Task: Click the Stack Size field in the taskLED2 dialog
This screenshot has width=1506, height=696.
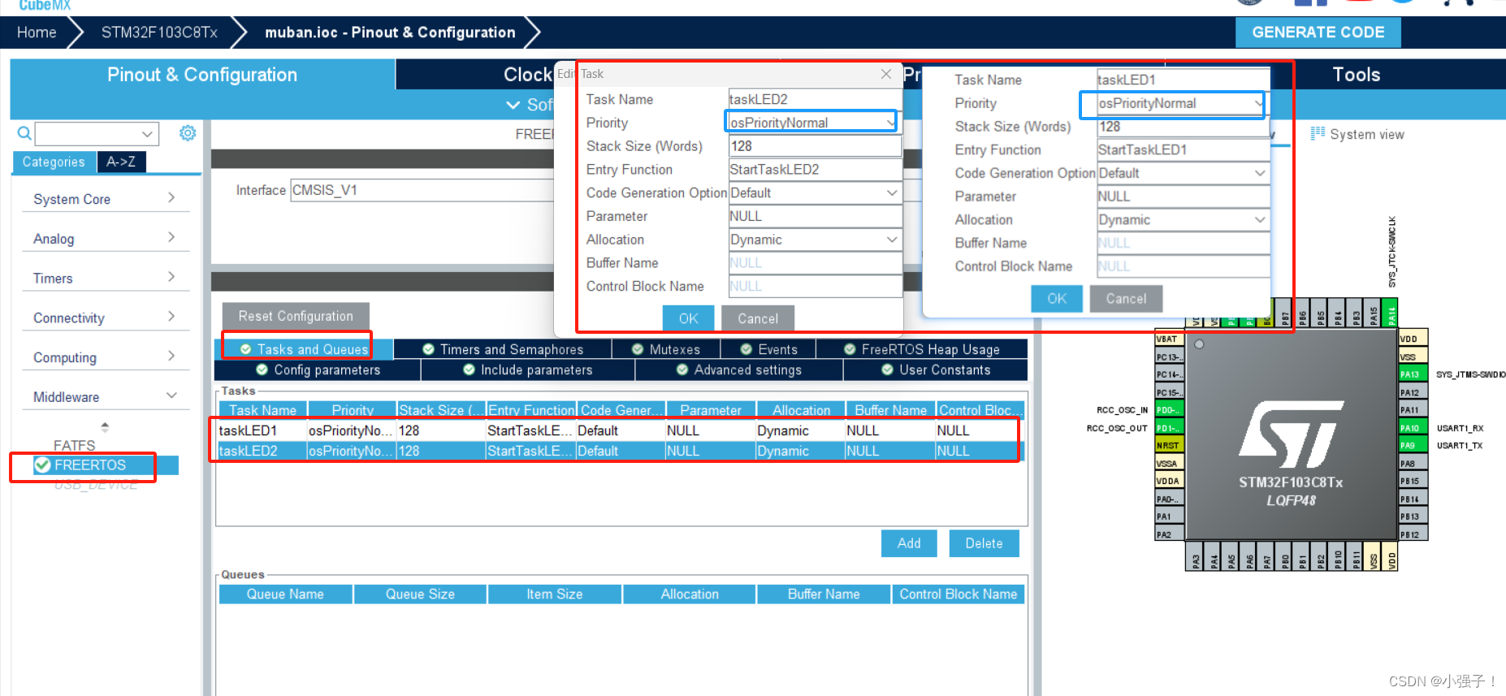Action: pyautogui.click(x=816, y=146)
